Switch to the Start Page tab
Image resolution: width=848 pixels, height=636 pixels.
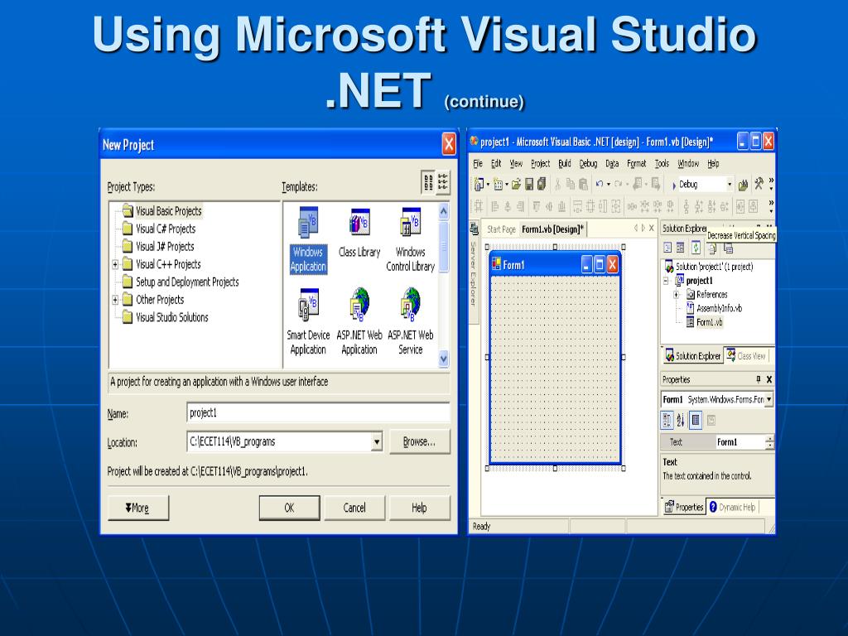point(501,229)
